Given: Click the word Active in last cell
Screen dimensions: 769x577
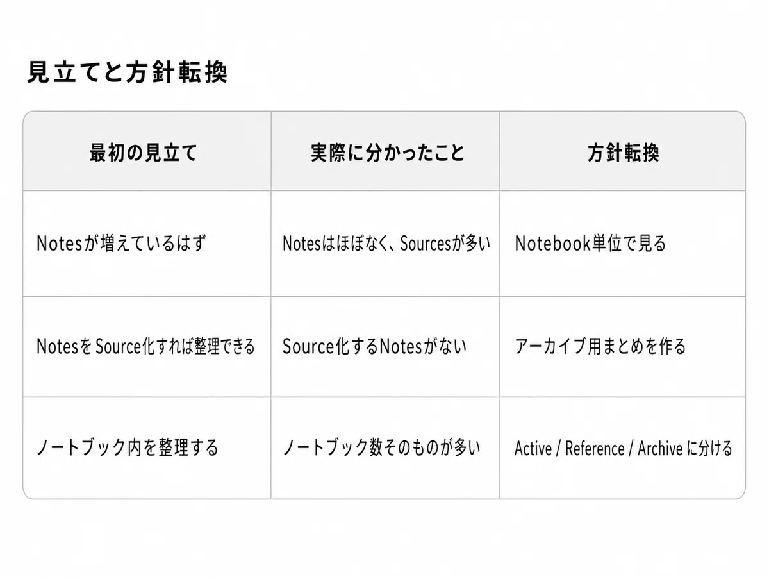Looking at the screenshot, I should click(533, 449).
